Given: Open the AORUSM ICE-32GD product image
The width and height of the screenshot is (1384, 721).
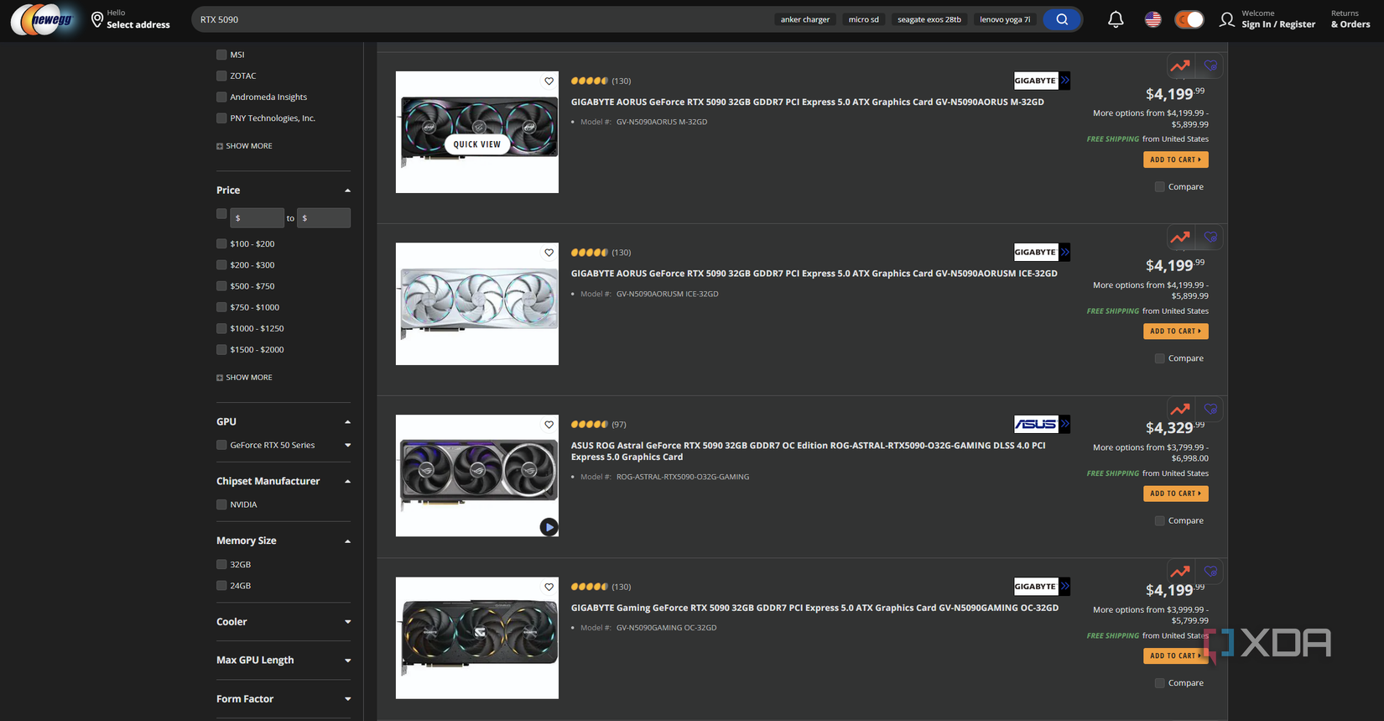Looking at the screenshot, I should point(477,304).
